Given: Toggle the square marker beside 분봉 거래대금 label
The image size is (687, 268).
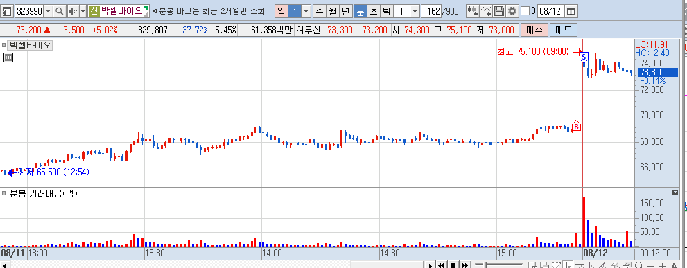Looking at the screenshot, I should 4,194.
